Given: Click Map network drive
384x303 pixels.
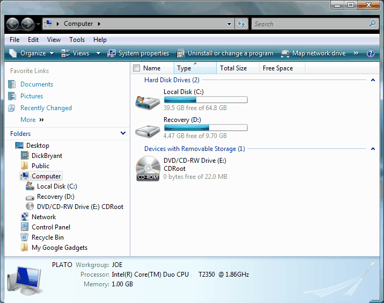Looking at the screenshot, I should click(x=313, y=53).
